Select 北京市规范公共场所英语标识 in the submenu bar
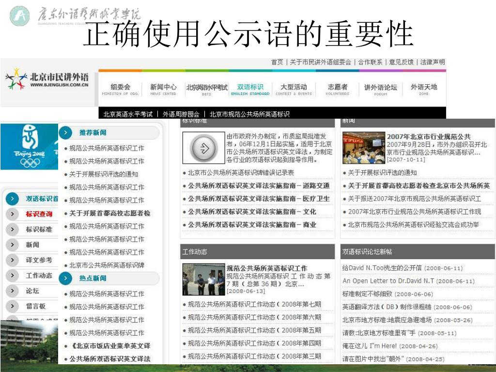Viewport: 496px width, 372px height. [x=249, y=114]
